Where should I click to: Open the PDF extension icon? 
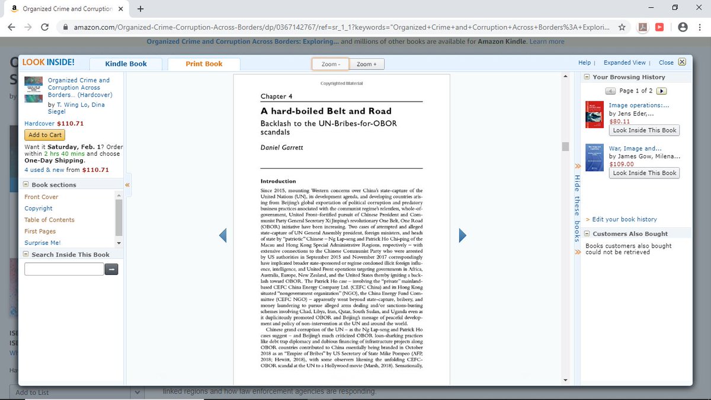[643, 27]
